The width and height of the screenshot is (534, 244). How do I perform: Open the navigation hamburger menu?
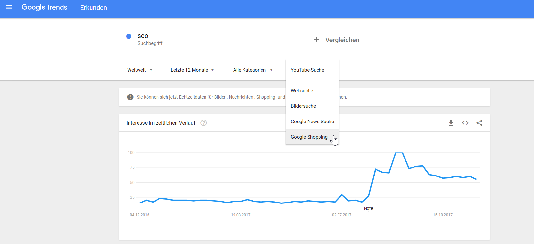pyautogui.click(x=9, y=7)
